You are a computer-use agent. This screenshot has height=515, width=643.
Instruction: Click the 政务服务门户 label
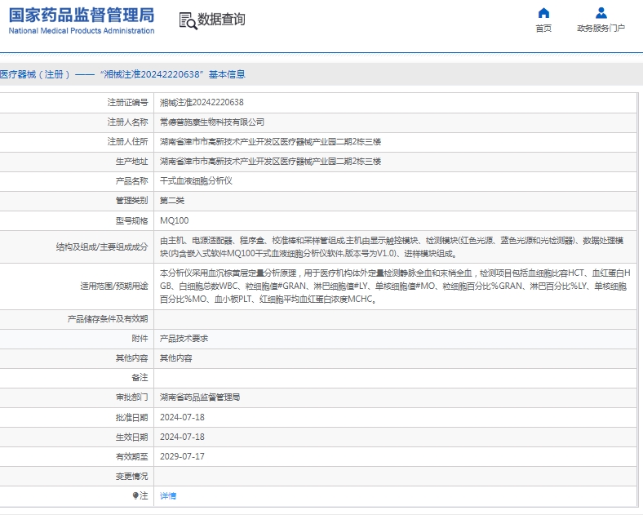(x=601, y=29)
